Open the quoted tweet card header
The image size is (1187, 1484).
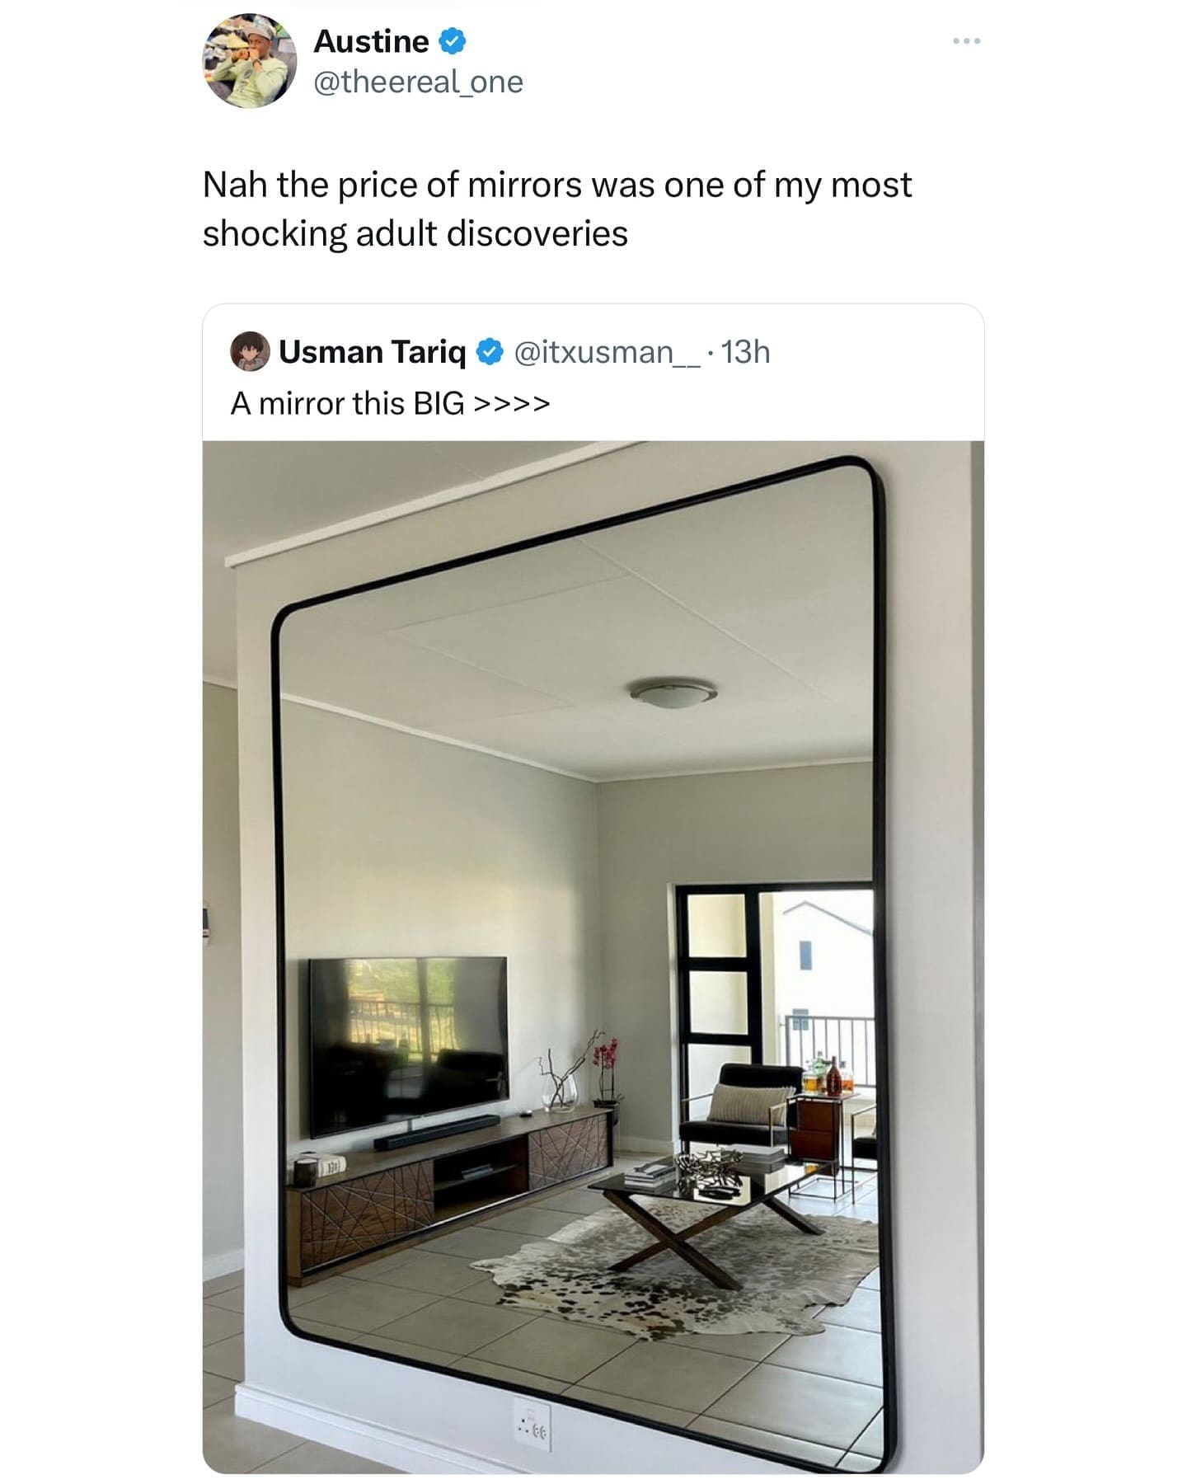(593, 372)
